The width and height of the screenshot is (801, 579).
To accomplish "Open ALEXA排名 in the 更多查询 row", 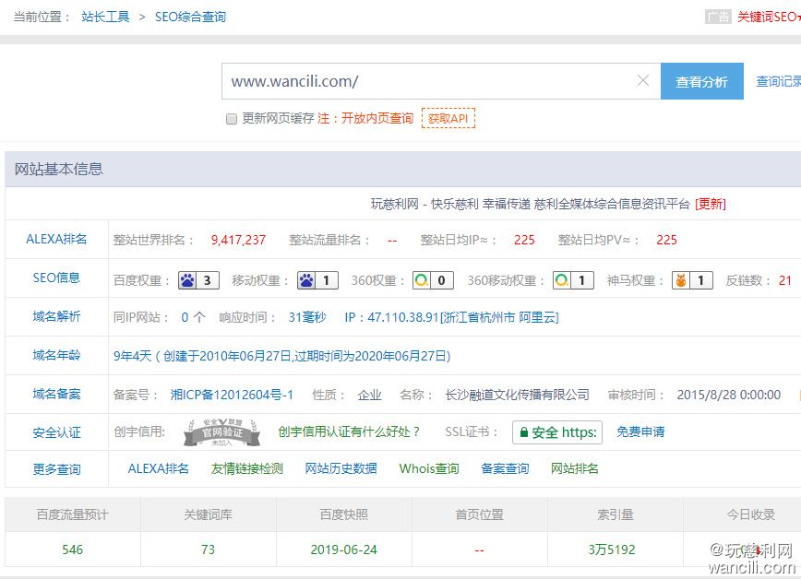I will 159,468.
